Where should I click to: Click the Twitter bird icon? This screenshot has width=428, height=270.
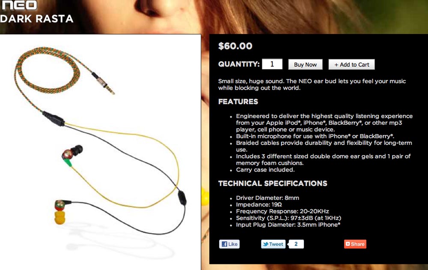(265, 244)
